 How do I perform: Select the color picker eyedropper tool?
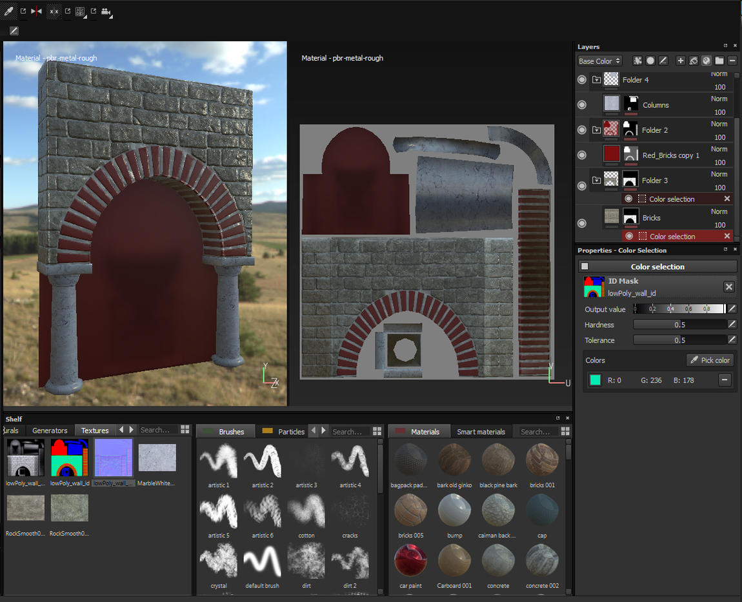(x=9, y=11)
